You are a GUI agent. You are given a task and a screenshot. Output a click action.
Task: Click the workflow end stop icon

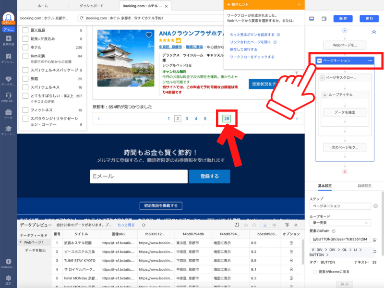[x=345, y=172]
